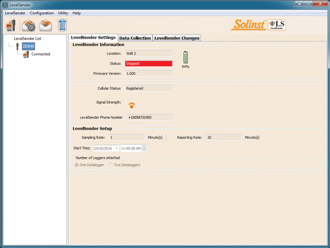Click the Connected datalogger icon in tree
330x248 pixels.
point(26,54)
